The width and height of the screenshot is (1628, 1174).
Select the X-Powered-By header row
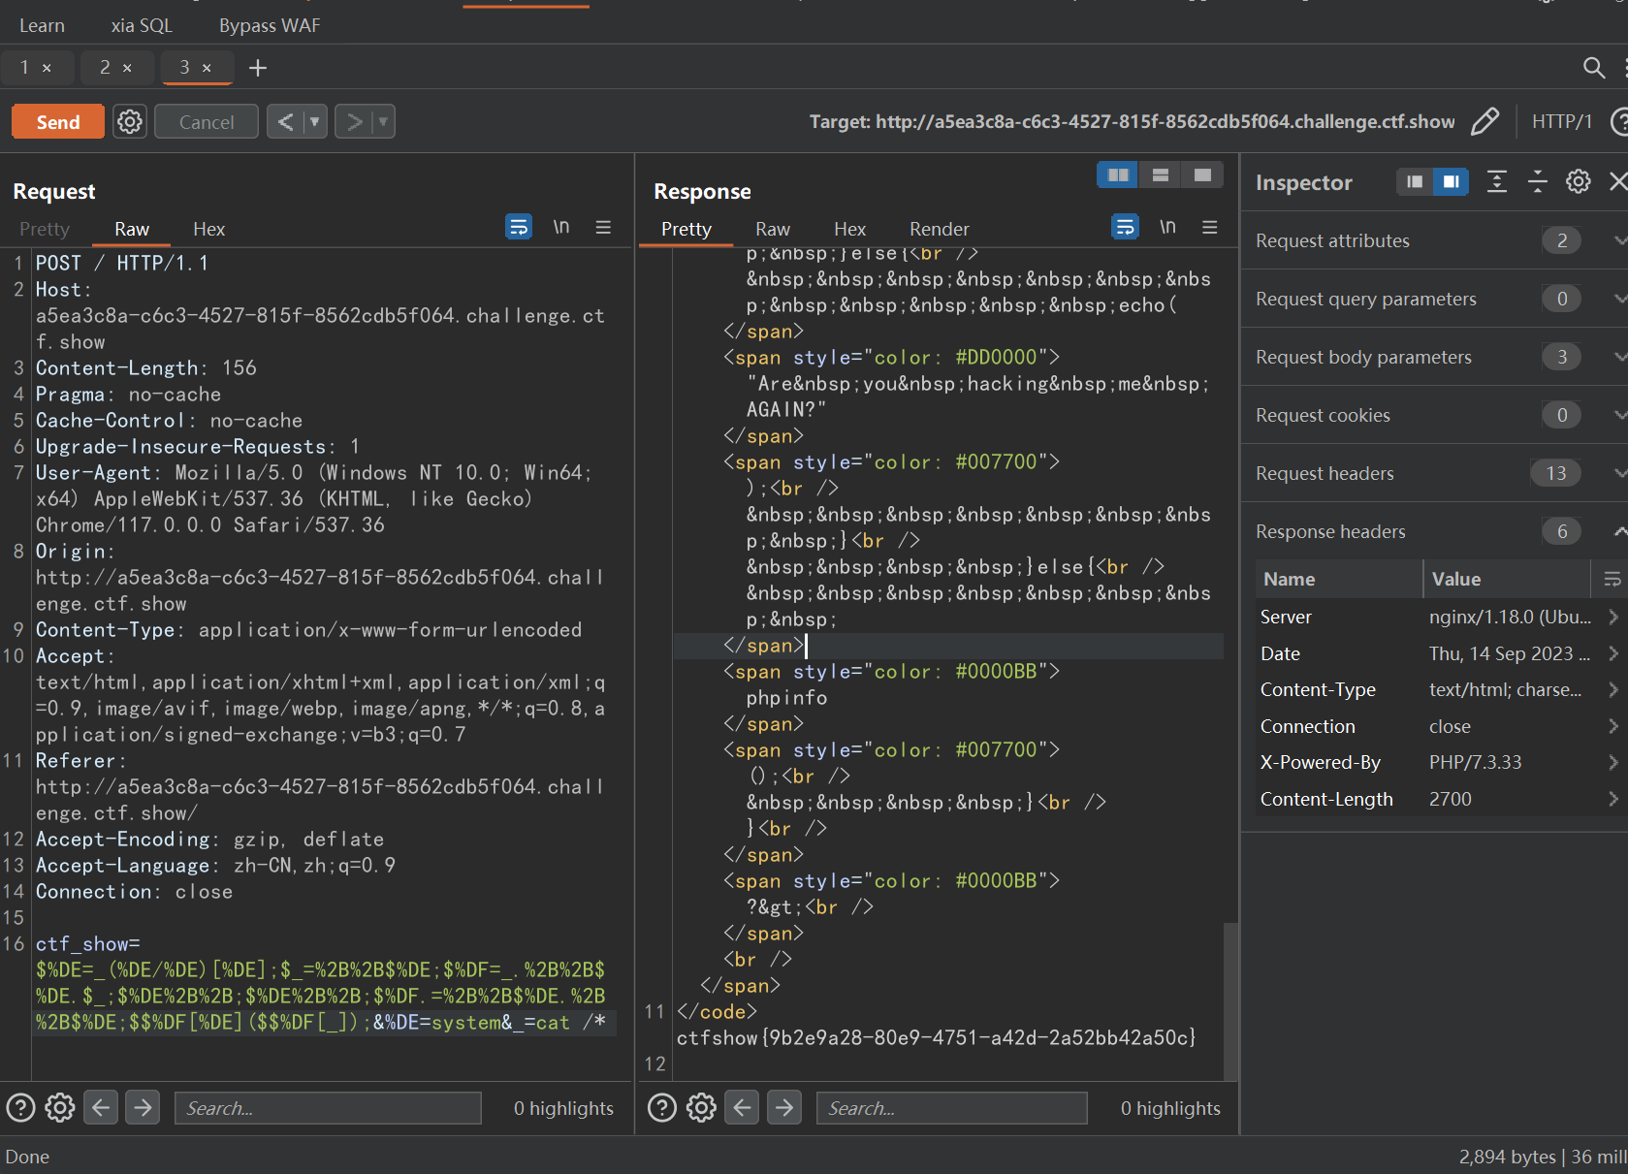1441,762
